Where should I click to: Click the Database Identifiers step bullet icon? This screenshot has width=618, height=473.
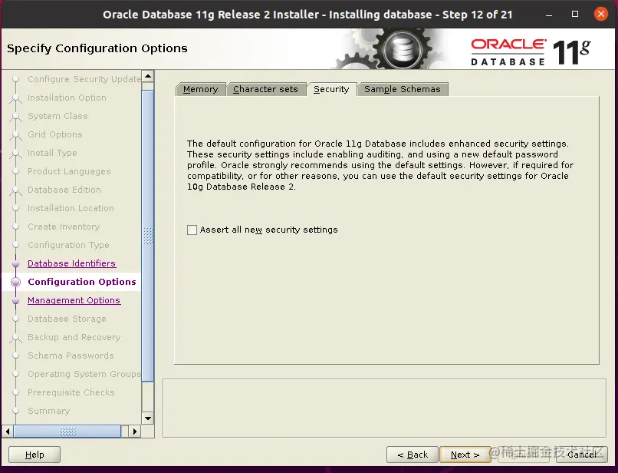point(16,263)
